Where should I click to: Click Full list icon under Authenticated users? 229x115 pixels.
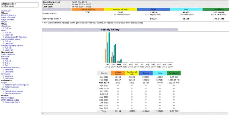coord(3,41)
